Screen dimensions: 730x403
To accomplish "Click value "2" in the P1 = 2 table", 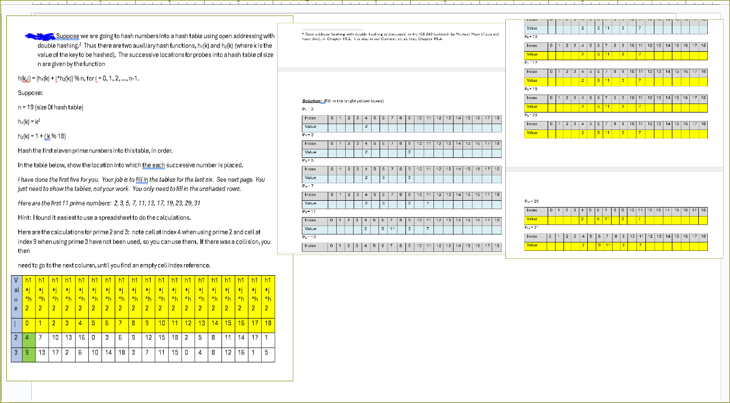I will pos(365,127).
